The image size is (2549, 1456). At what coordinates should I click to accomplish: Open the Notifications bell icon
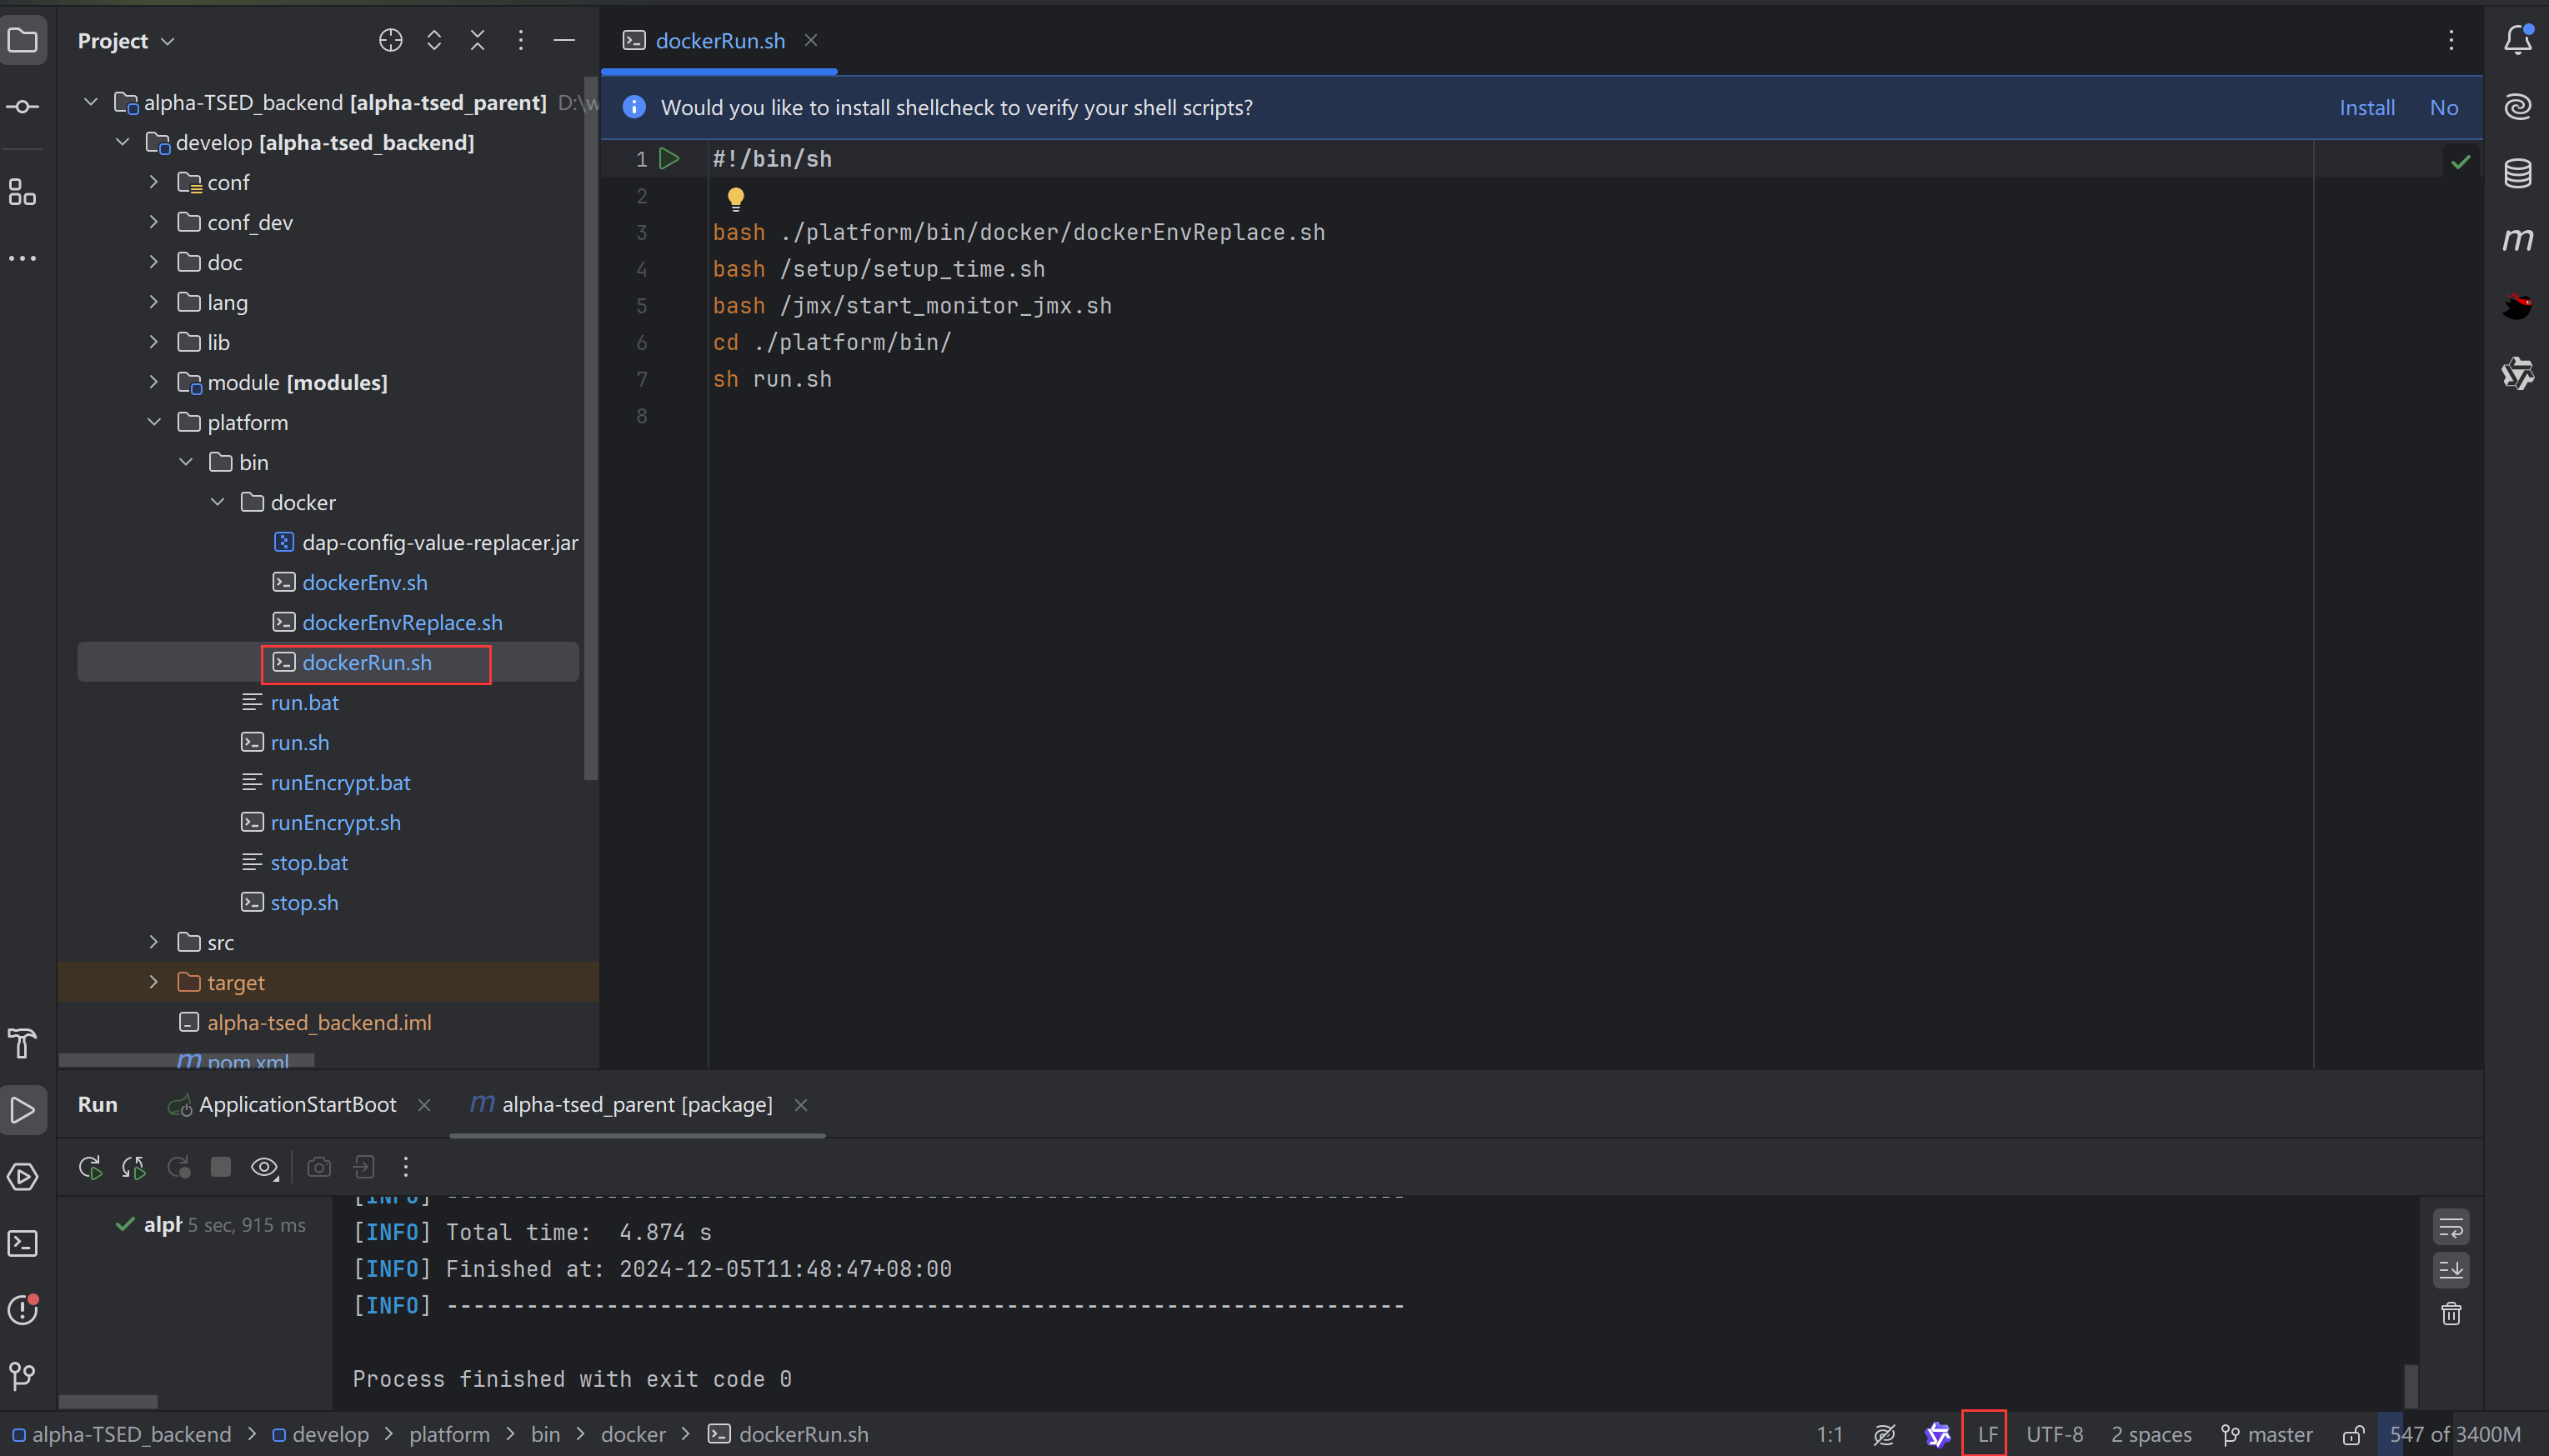pos(2517,41)
